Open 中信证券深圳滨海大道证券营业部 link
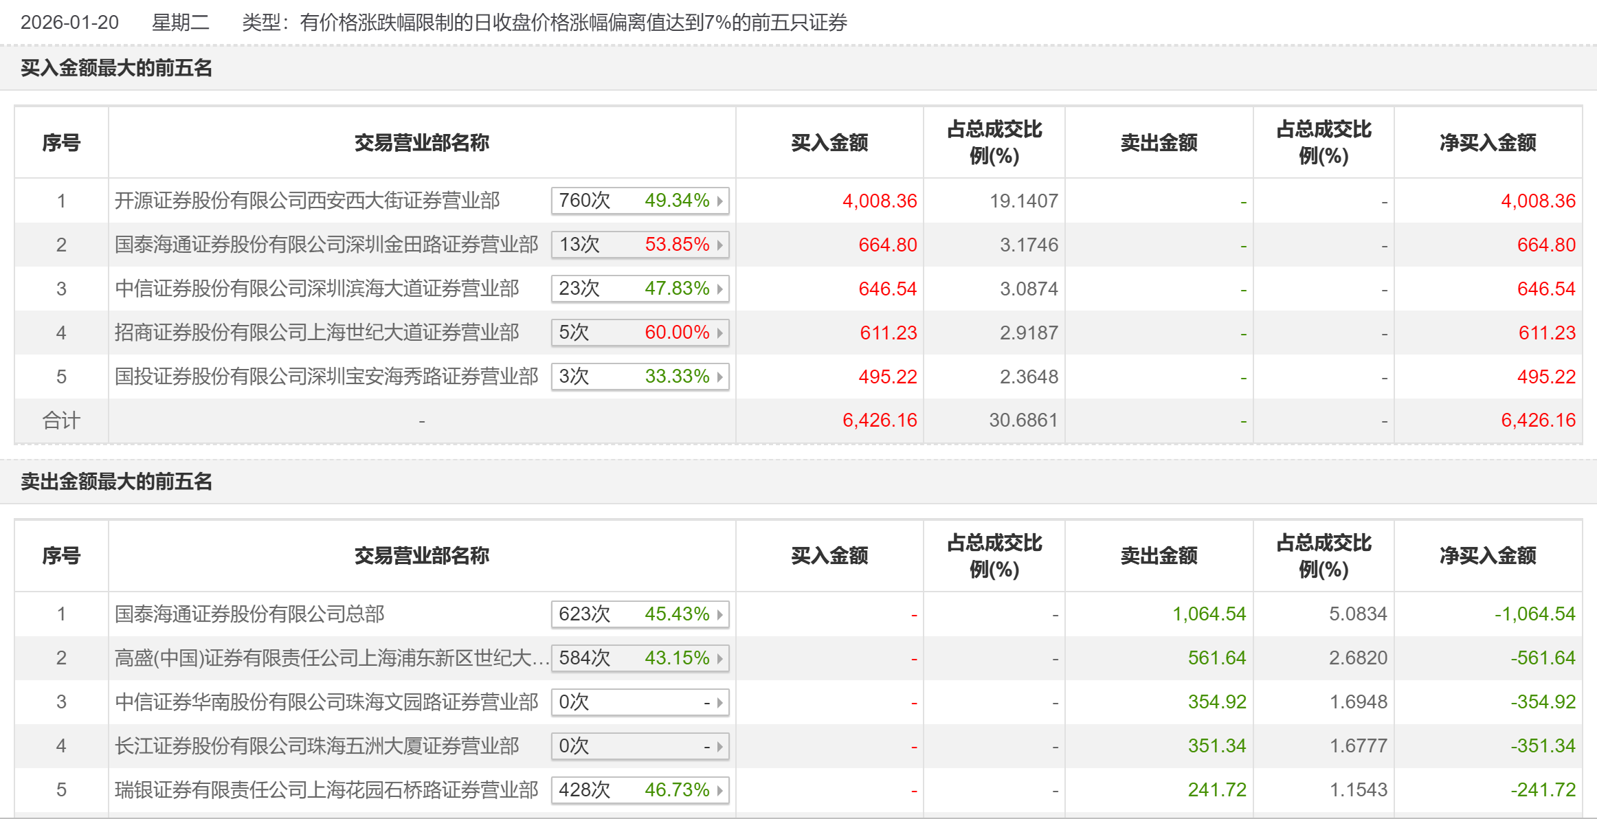Screen dimensions: 1597x819 317,289
